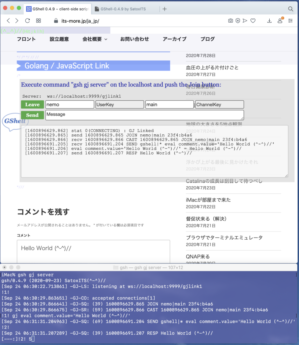Take a snapshot with camera icon

pyautogui.click(x=231, y=21)
